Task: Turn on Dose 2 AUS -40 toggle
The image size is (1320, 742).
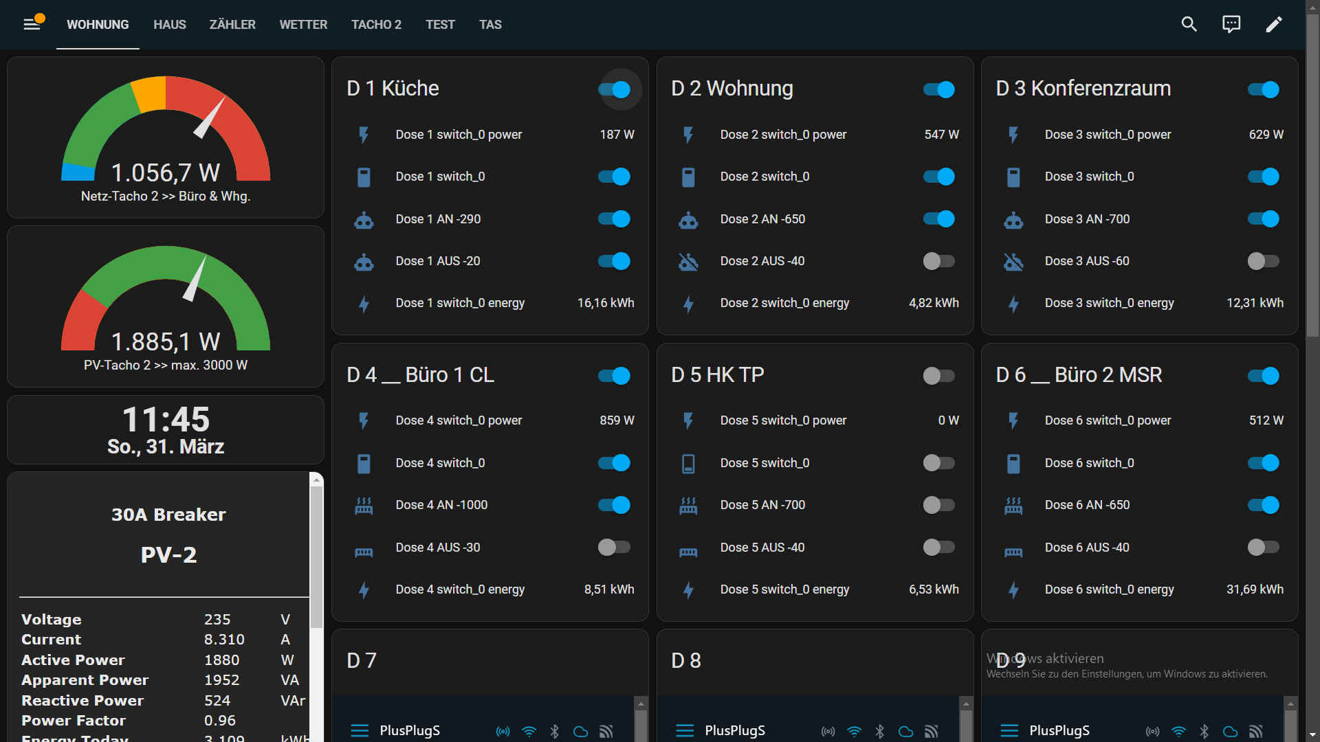Action: point(938,261)
